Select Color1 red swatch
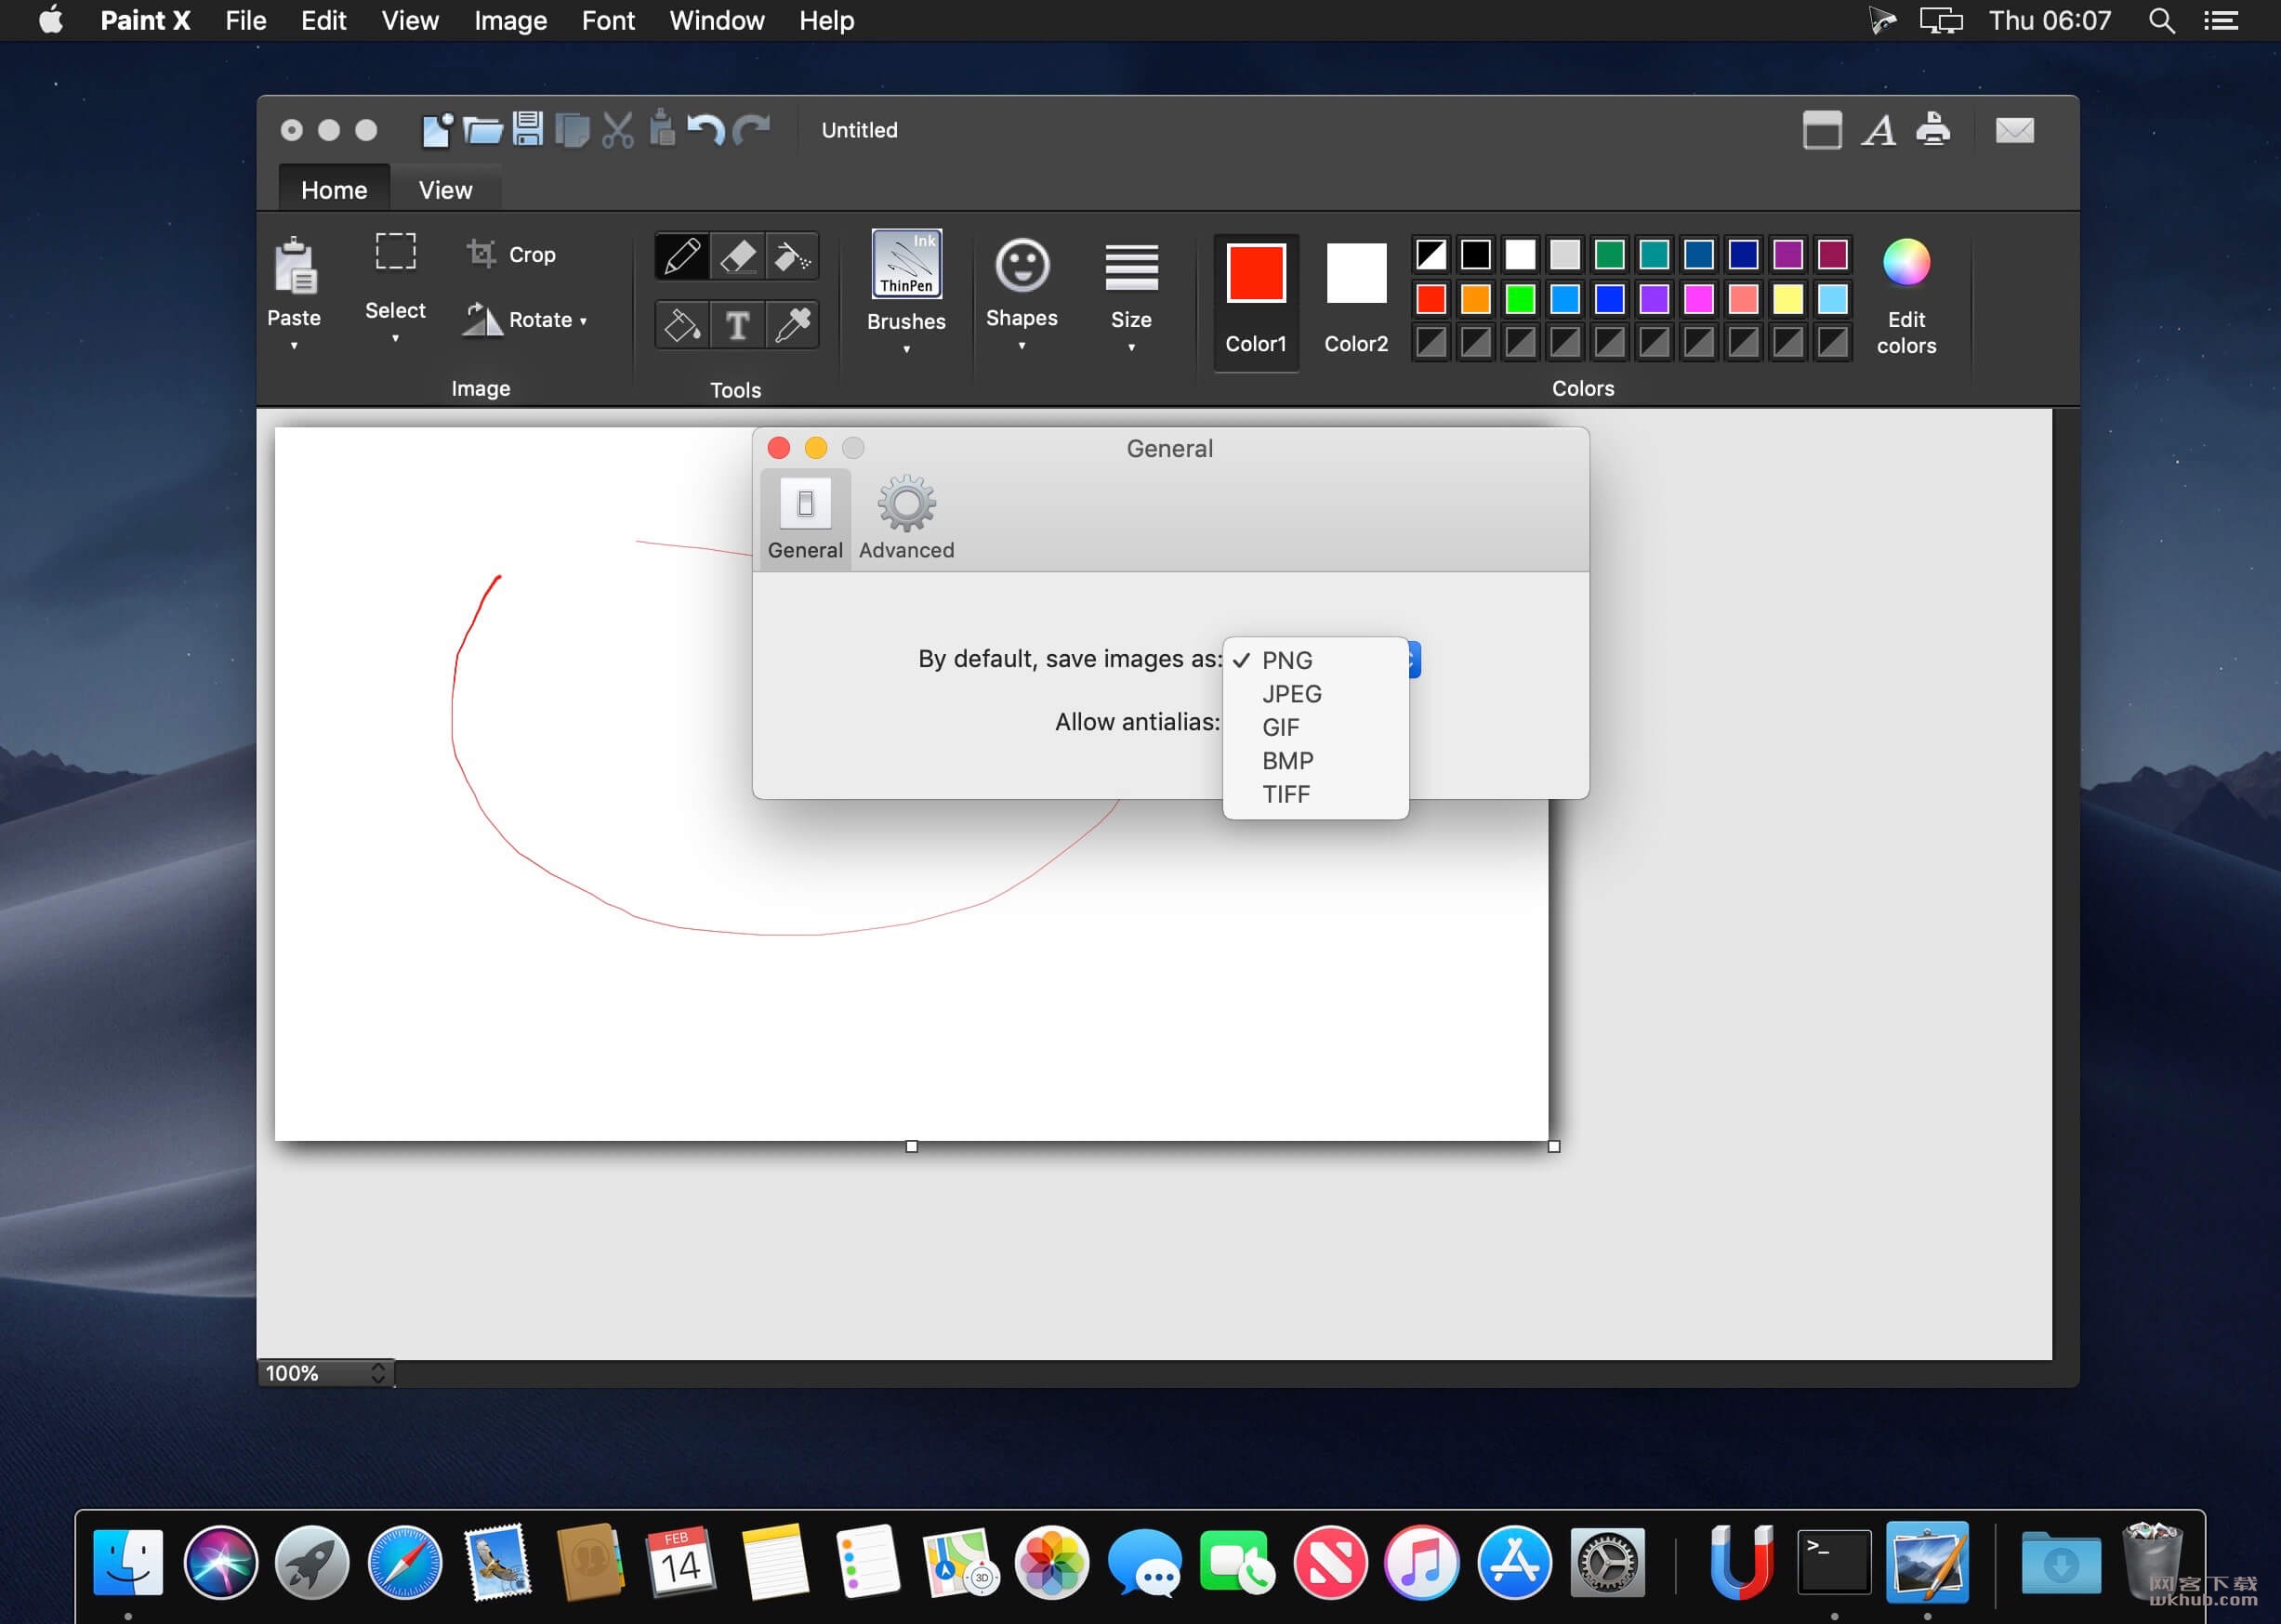The height and width of the screenshot is (1624, 2281). click(x=1256, y=273)
